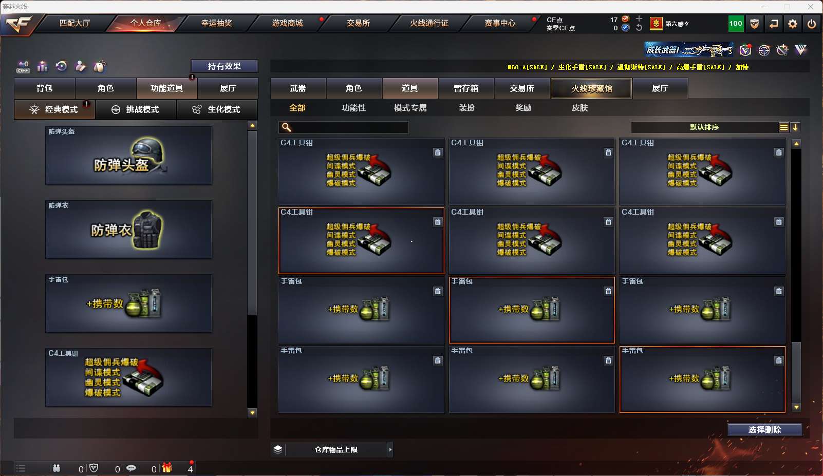Viewport: 823px width, 476px height.
Task: Click the plus icon to add CF points
Action: (x=639, y=18)
